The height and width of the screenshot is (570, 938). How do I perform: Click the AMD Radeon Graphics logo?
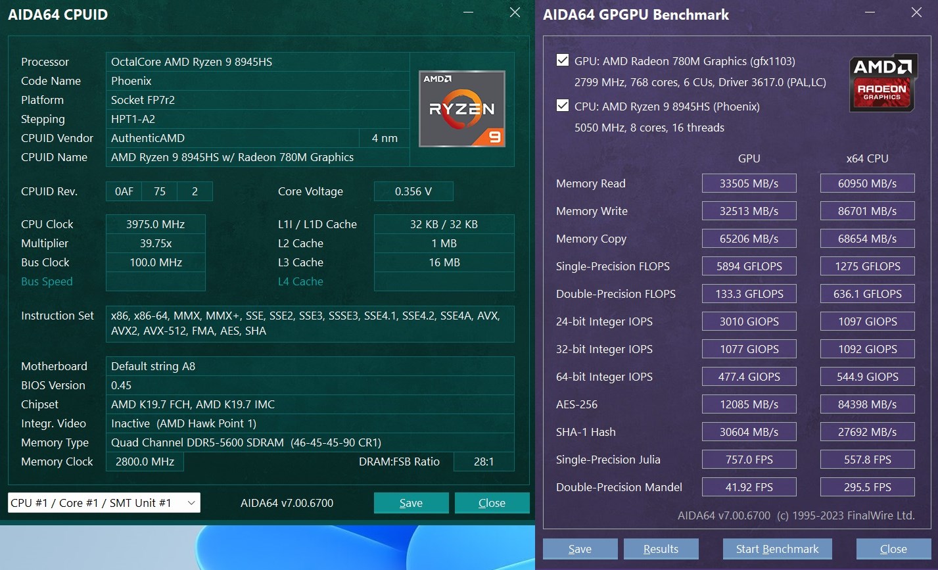(x=883, y=82)
